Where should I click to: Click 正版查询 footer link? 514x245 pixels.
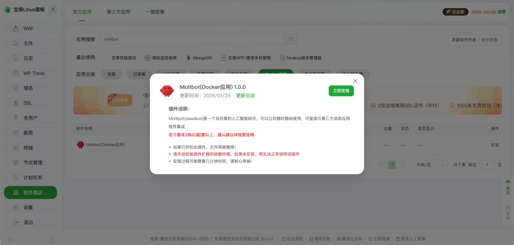tap(379, 239)
